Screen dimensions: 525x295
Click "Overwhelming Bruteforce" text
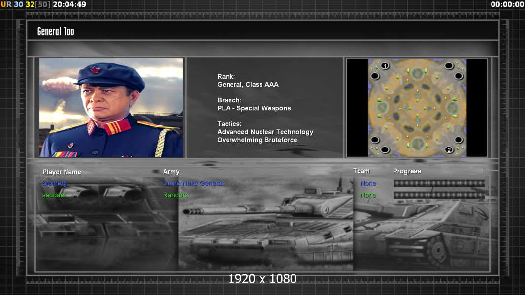pyautogui.click(x=257, y=140)
